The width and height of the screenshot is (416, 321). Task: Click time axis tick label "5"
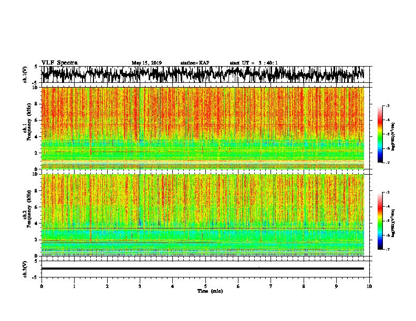click(205, 286)
